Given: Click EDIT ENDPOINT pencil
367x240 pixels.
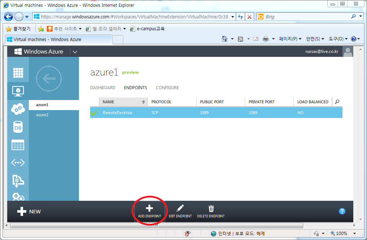Looking at the screenshot, I should click(180, 212).
